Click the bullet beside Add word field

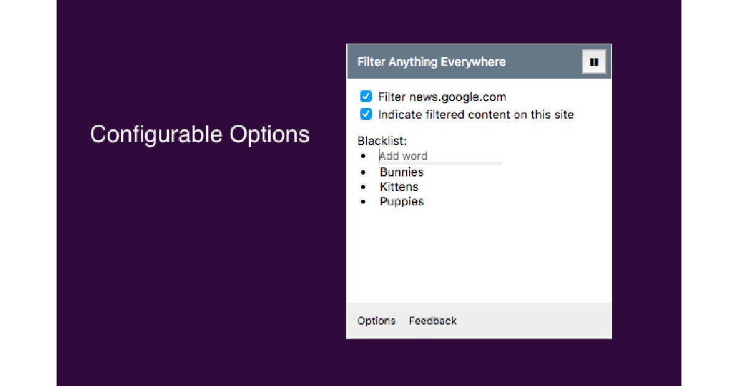363,157
